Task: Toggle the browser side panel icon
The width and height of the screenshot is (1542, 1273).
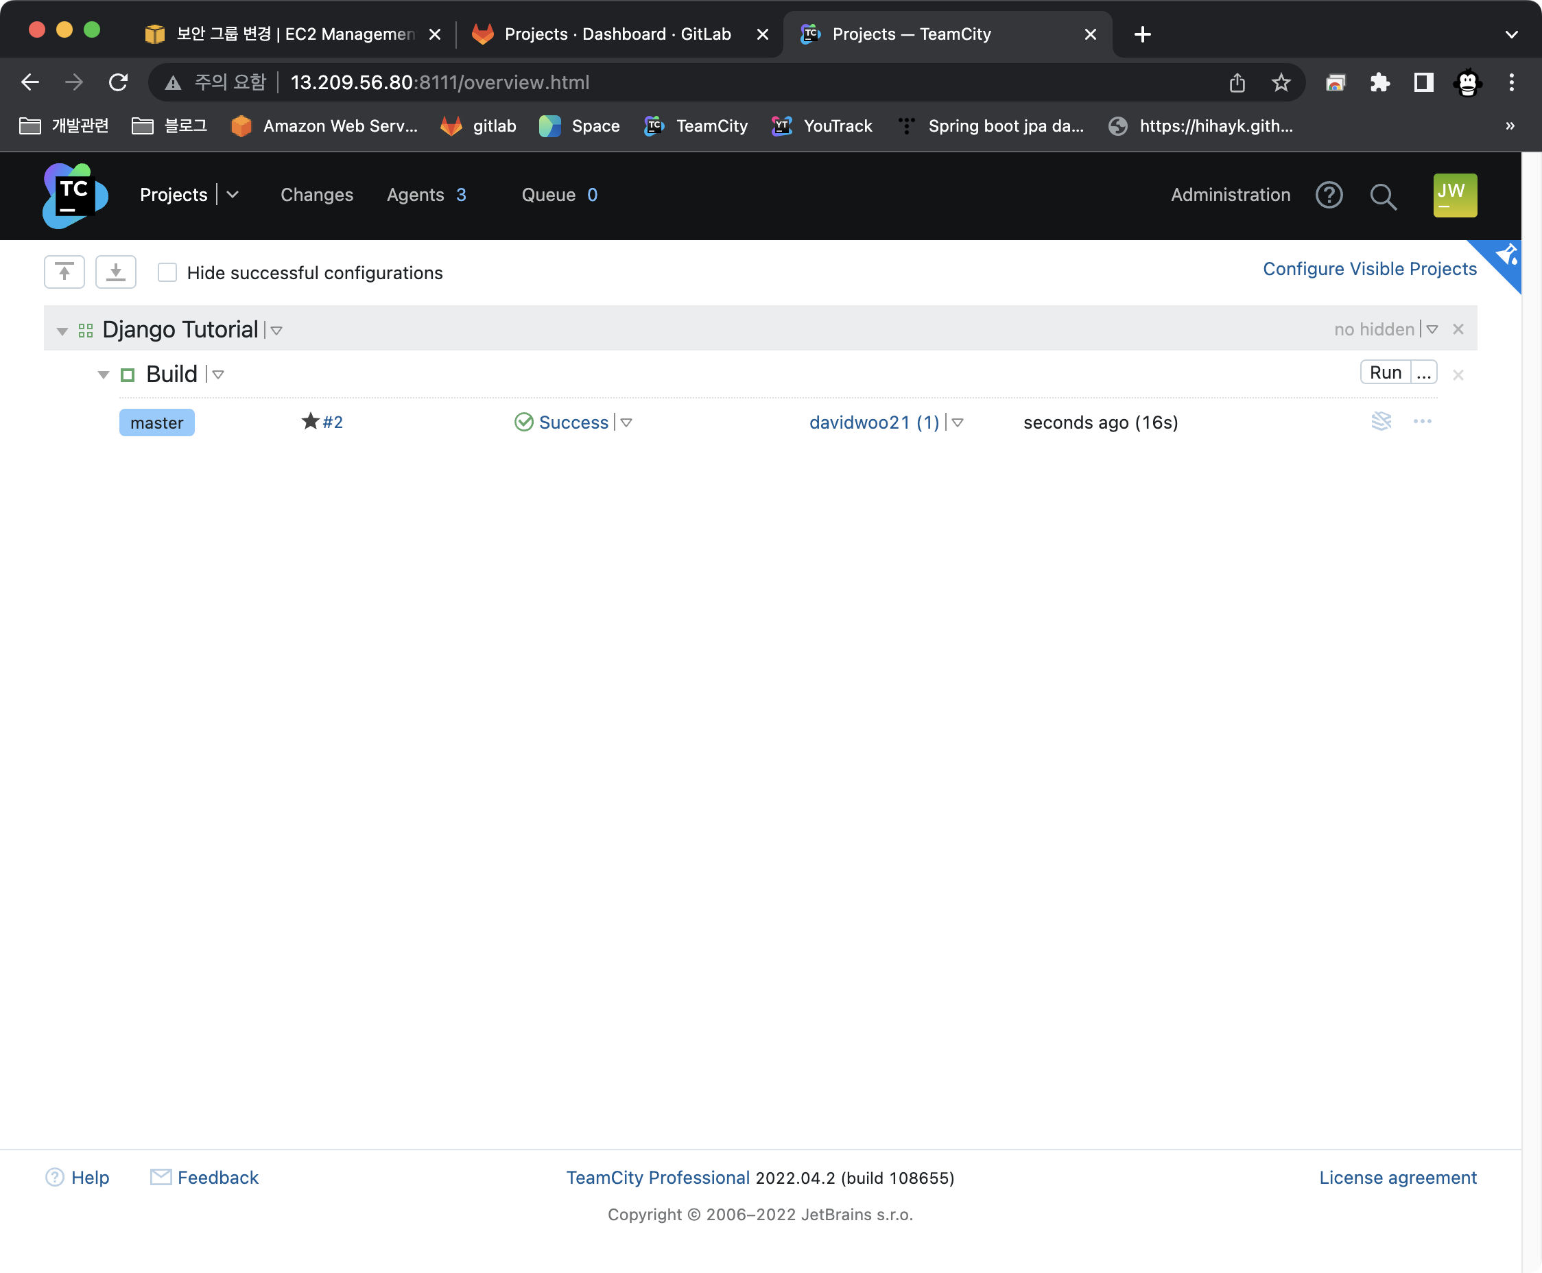Action: [x=1423, y=82]
